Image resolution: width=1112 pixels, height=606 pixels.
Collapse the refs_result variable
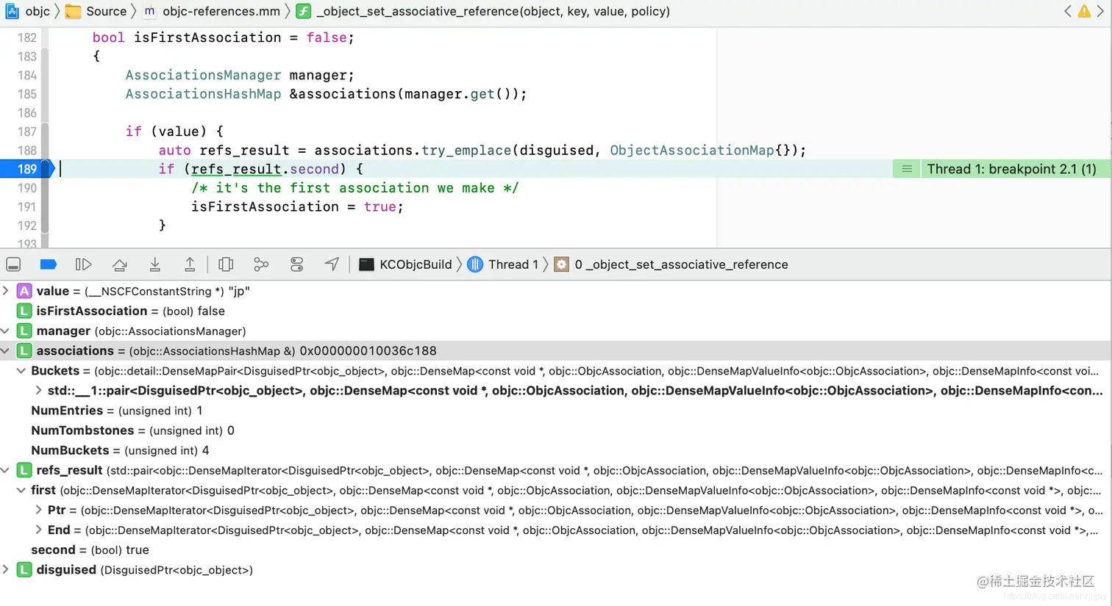6,470
